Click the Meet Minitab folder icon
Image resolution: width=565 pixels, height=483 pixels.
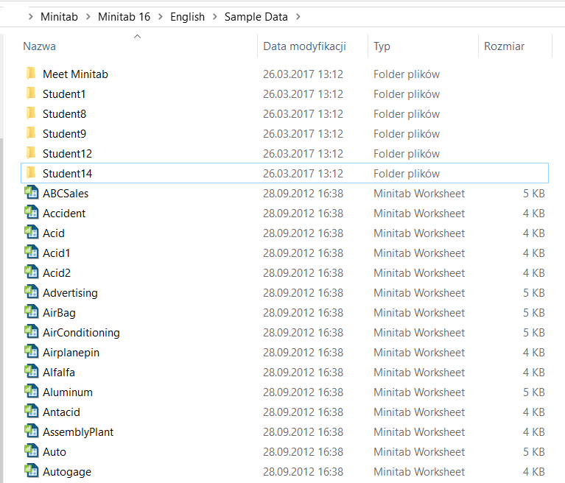point(31,73)
